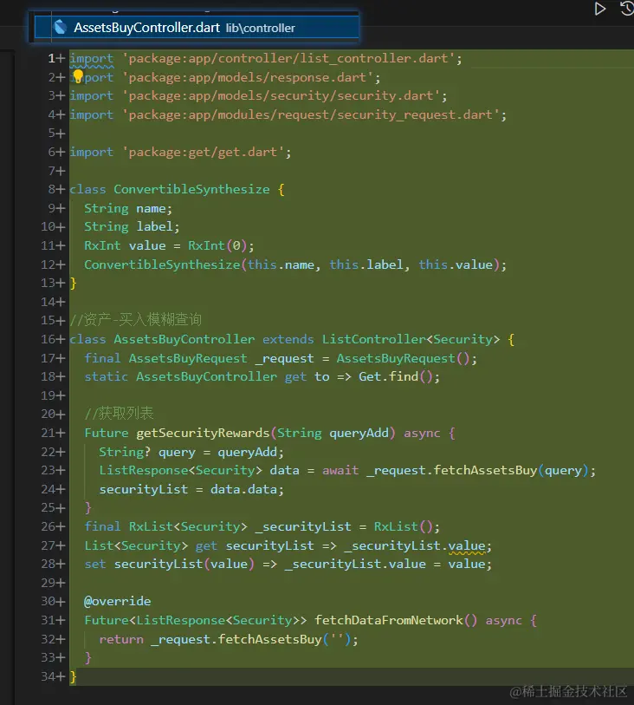634x705 pixels.
Task: Click the lib\controller path label in the tab
Action: (x=261, y=29)
